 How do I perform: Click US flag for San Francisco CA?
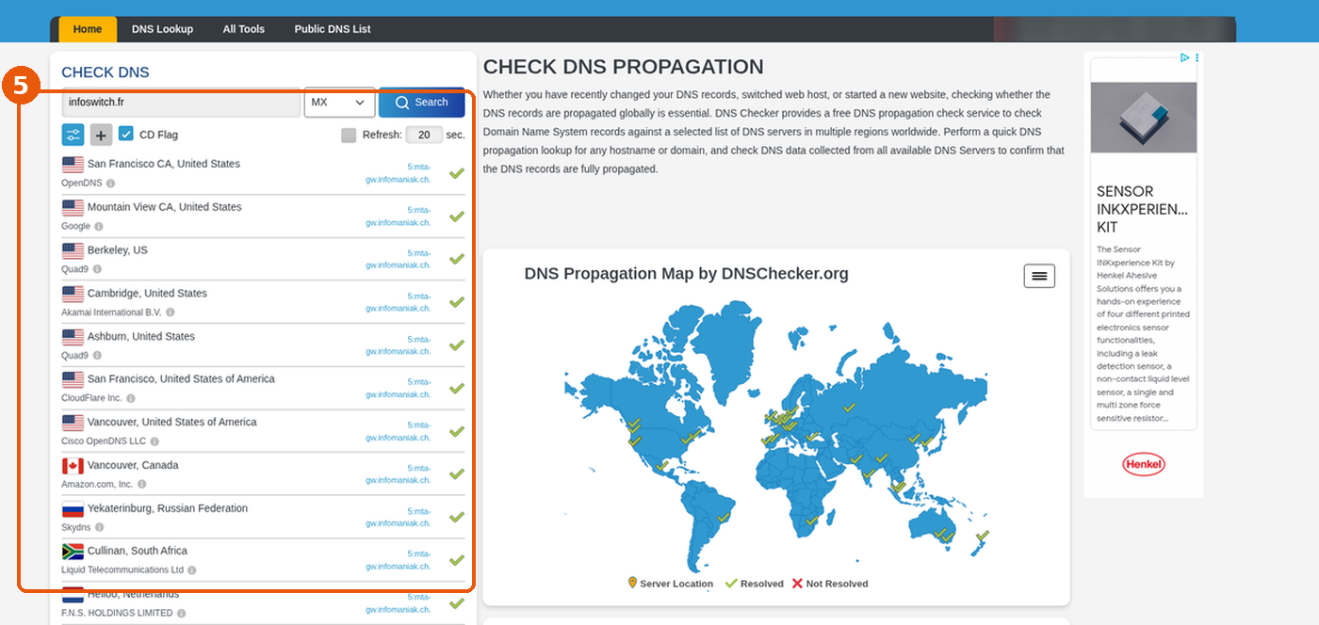click(73, 164)
